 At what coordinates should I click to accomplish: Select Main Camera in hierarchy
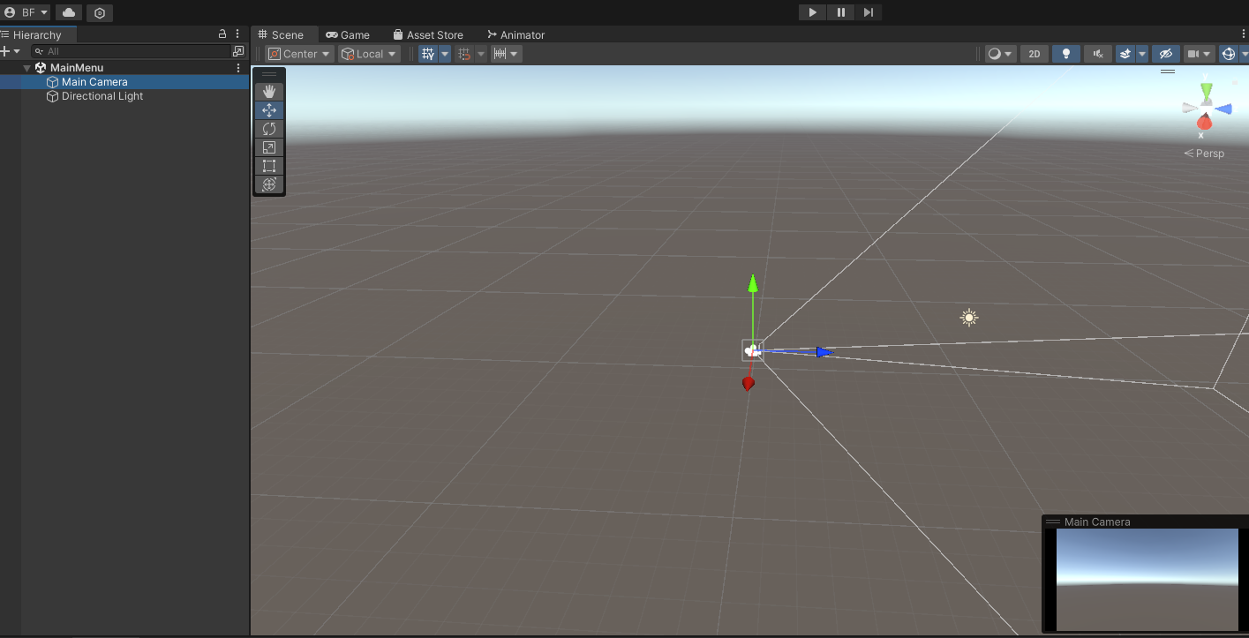point(124,82)
